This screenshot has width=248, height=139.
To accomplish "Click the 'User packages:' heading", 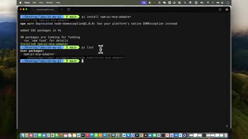I will point(32,51).
